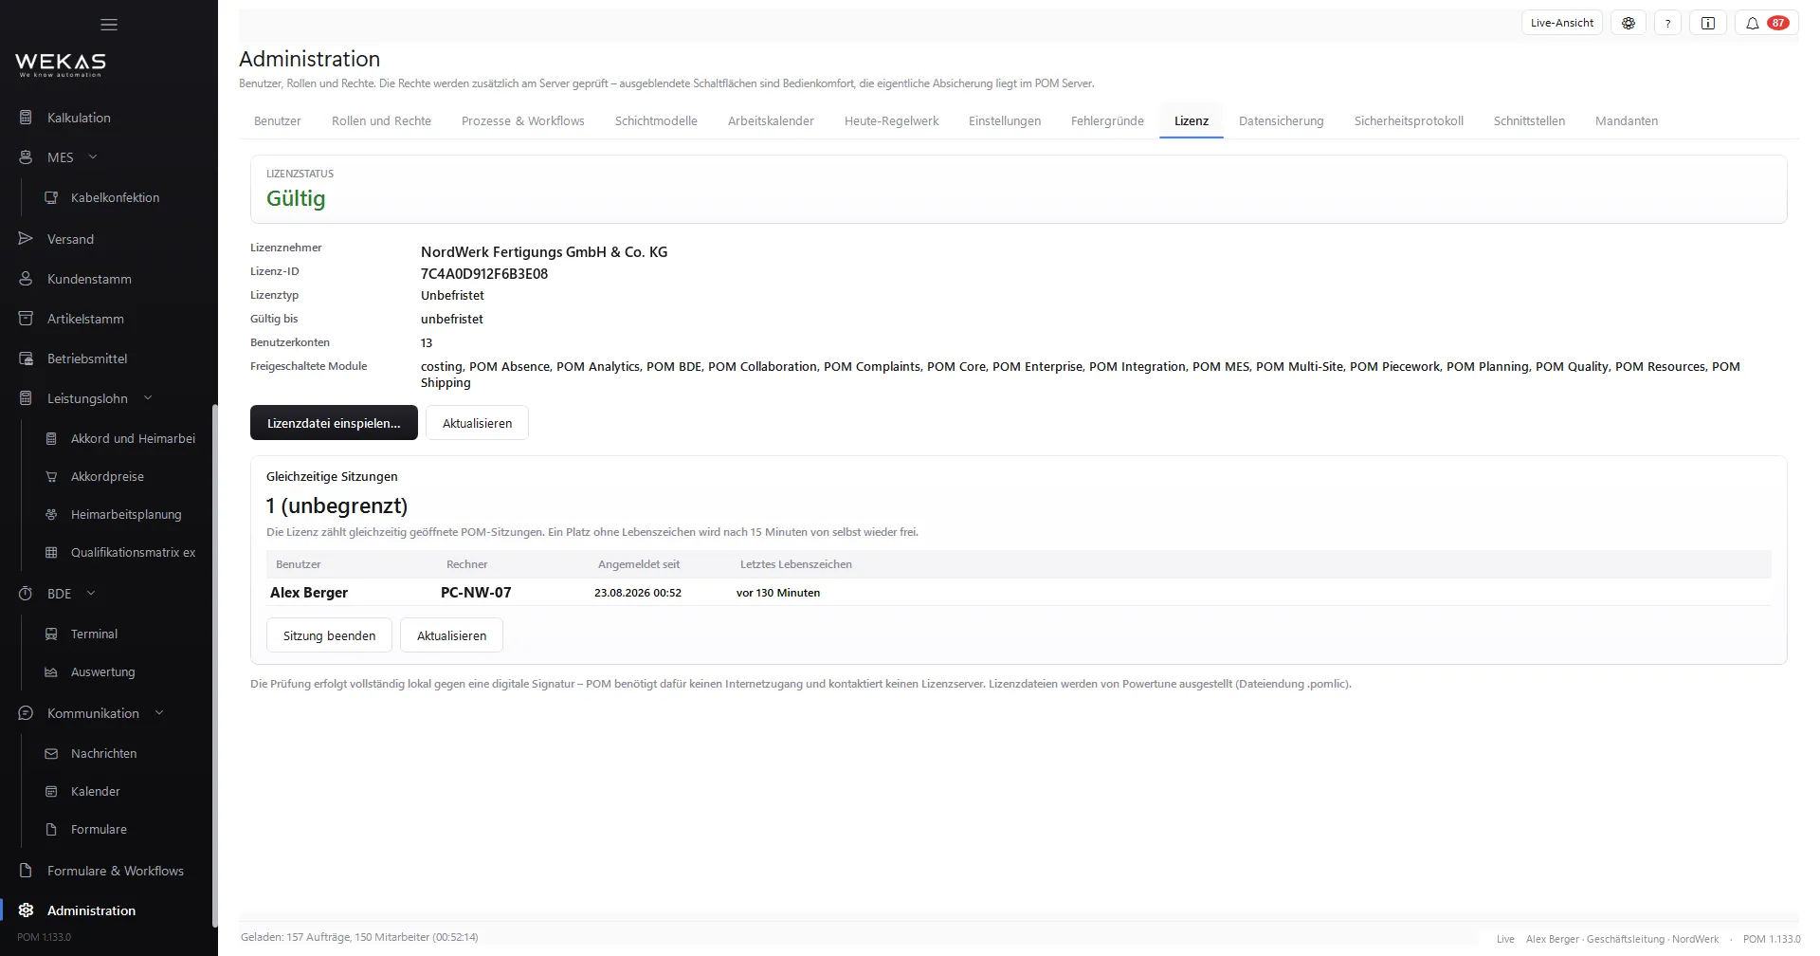Click the Angemeldet seit column header

(x=639, y=564)
